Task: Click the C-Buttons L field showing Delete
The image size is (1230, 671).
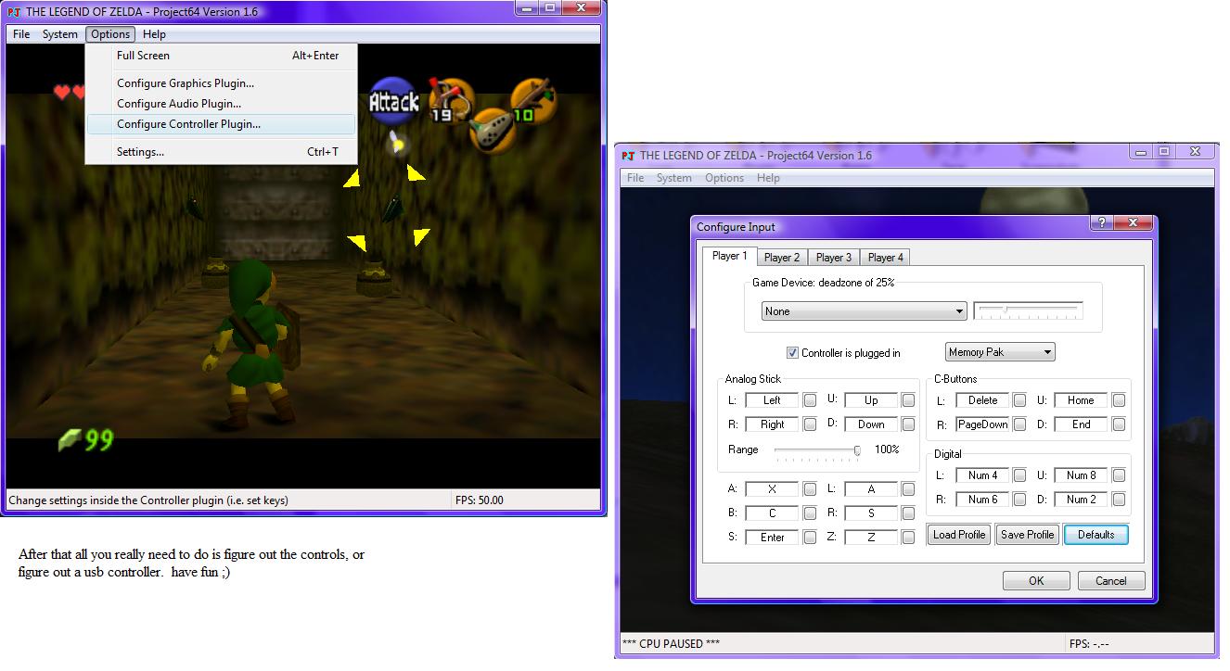Action: [x=982, y=400]
